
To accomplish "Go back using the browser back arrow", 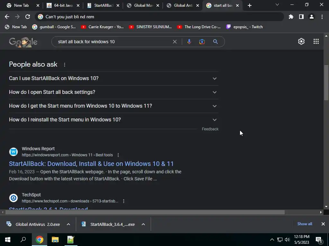I will [x=7, y=17].
